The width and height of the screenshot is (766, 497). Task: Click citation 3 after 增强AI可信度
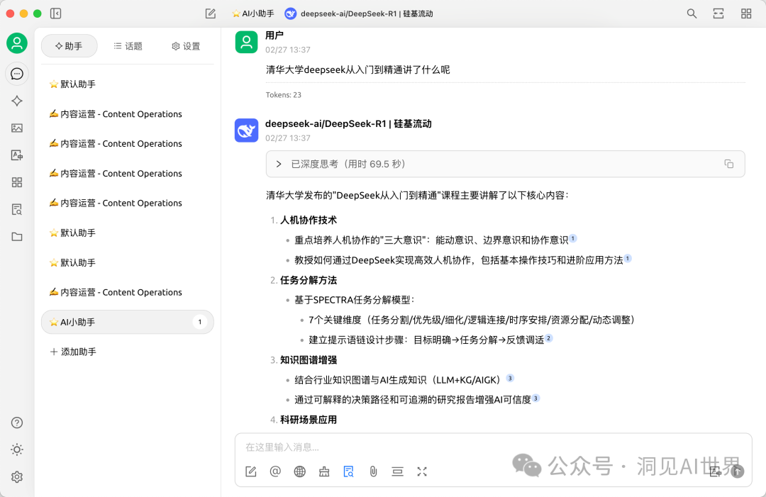536,398
